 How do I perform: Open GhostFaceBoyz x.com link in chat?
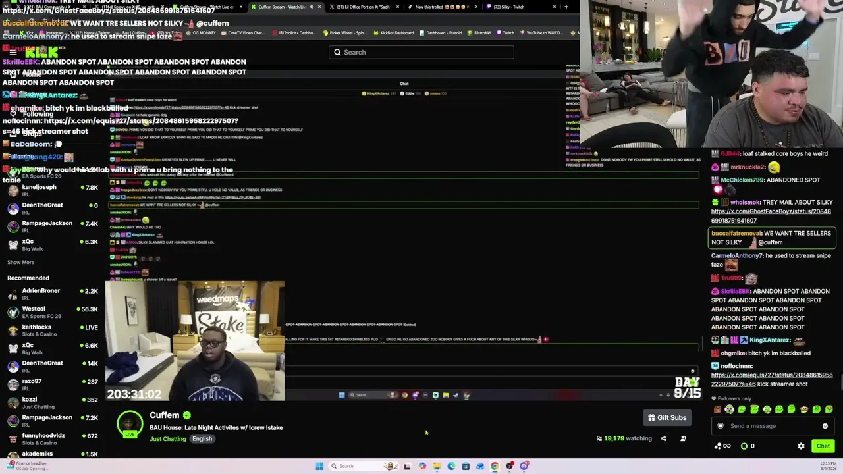coord(771,216)
